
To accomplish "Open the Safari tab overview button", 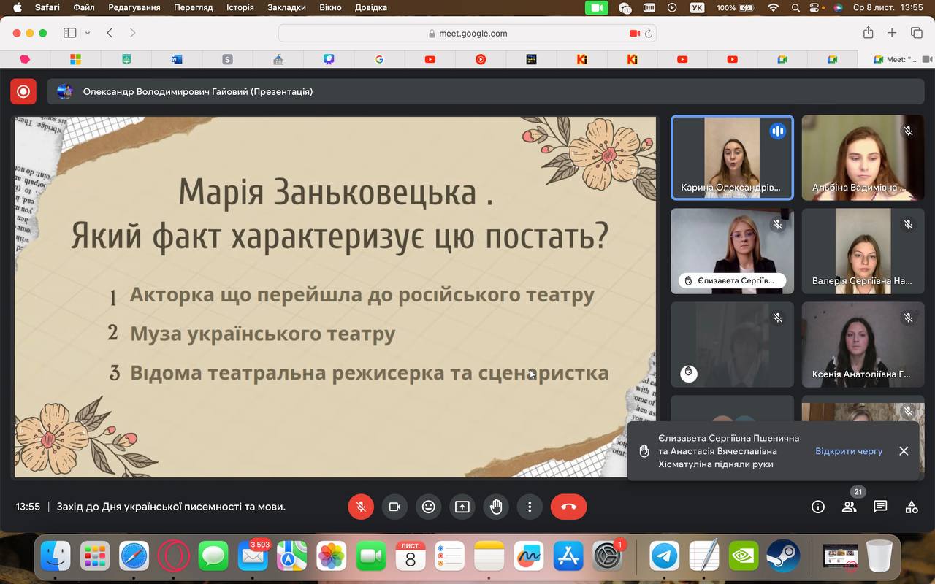I will click(x=916, y=33).
